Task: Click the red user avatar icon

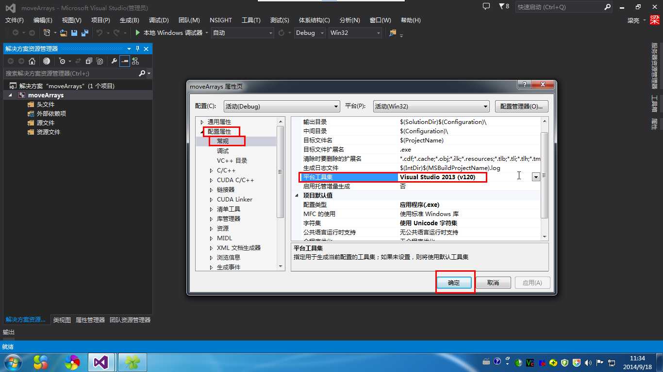Action: click(655, 20)
